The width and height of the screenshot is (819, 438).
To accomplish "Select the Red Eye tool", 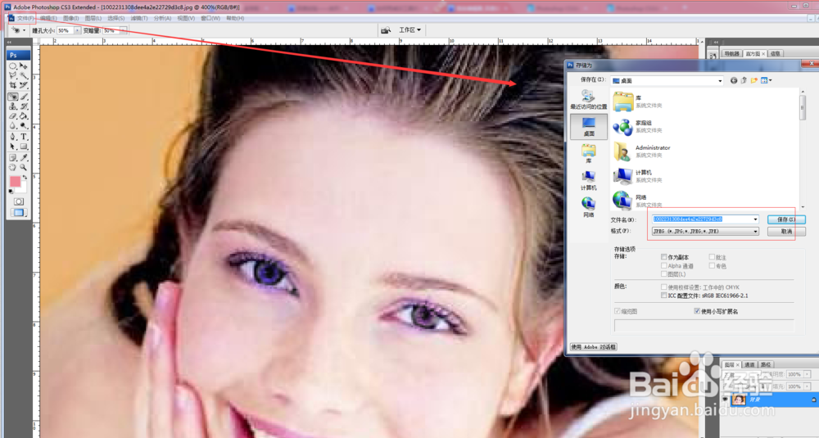I will [13, 97].
